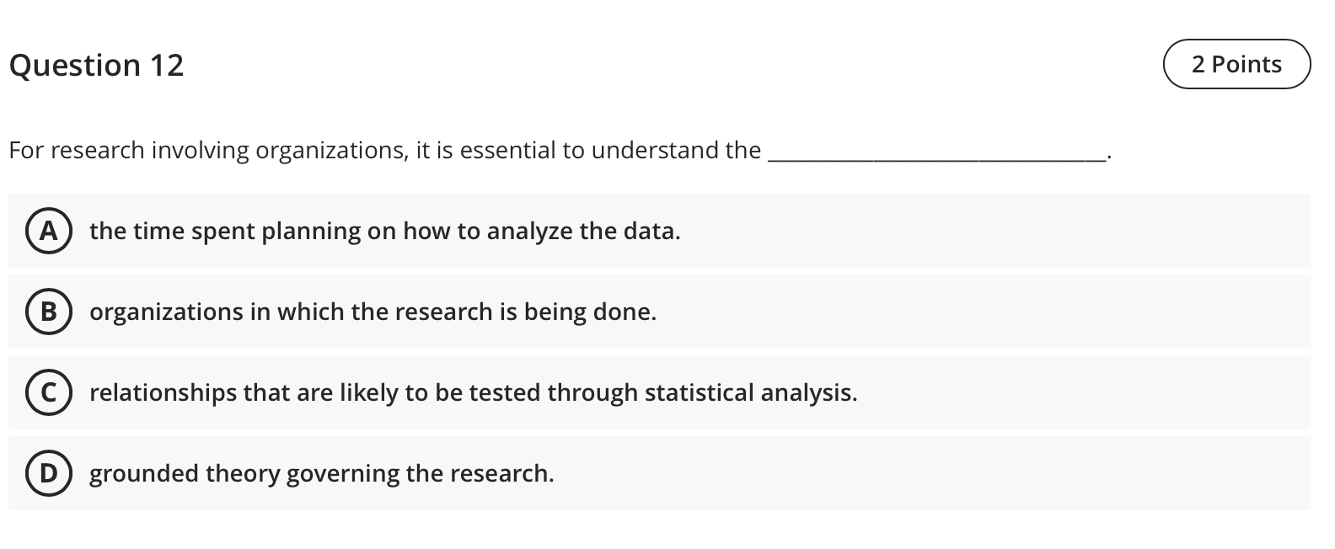
Task: Click the 2 Points badge
Action: point(1236,63)
